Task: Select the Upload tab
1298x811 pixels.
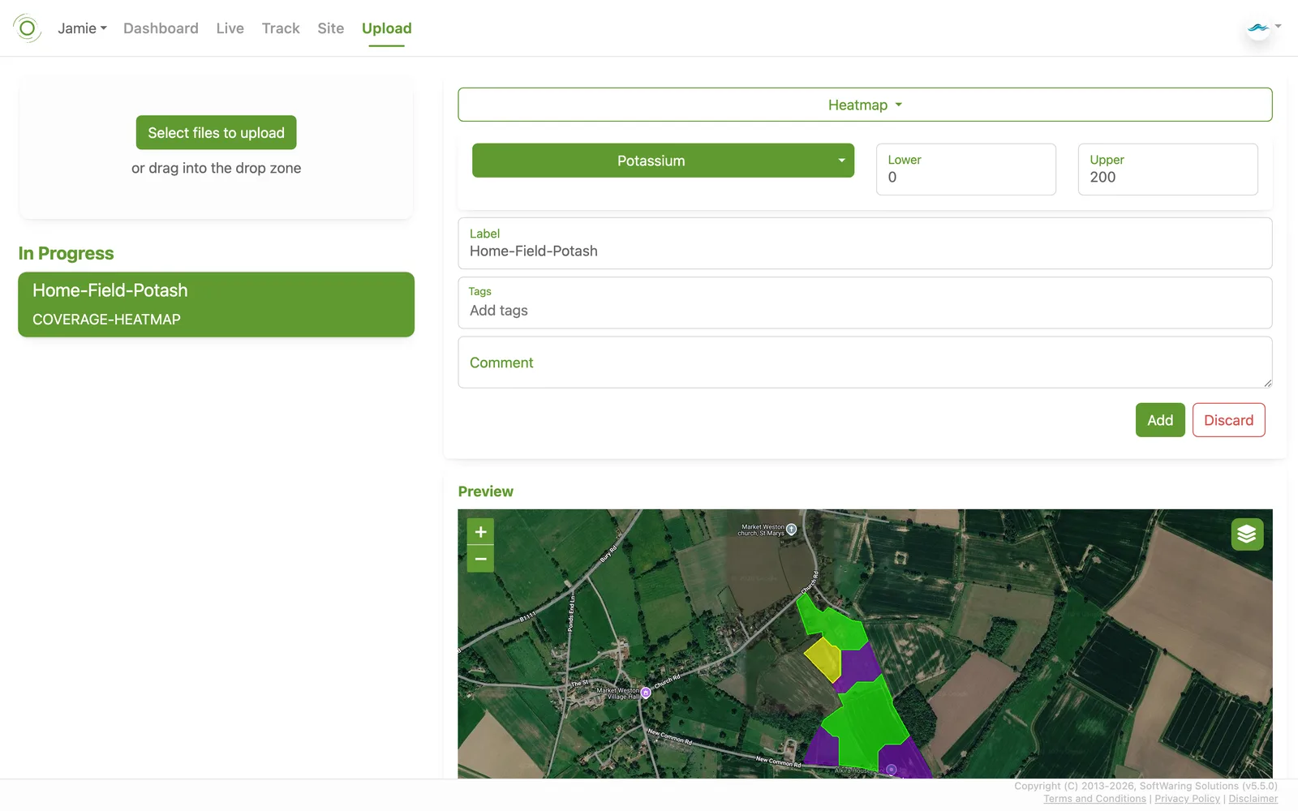Action: coord(386,28)
